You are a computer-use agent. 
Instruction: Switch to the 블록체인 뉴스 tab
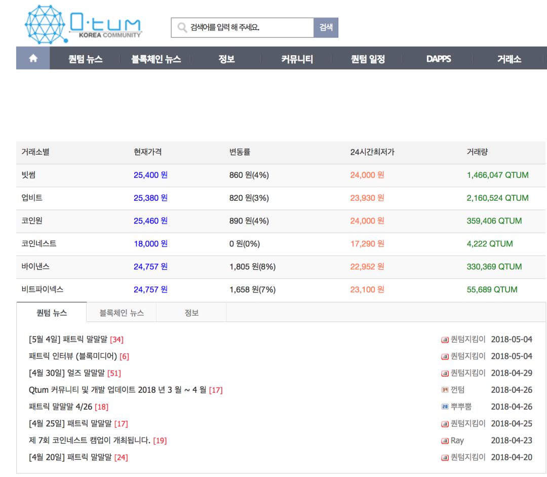click(122, 313)
